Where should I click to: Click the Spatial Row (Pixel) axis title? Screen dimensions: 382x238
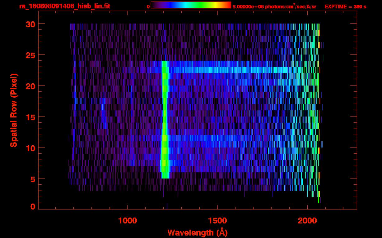point(13,110)
